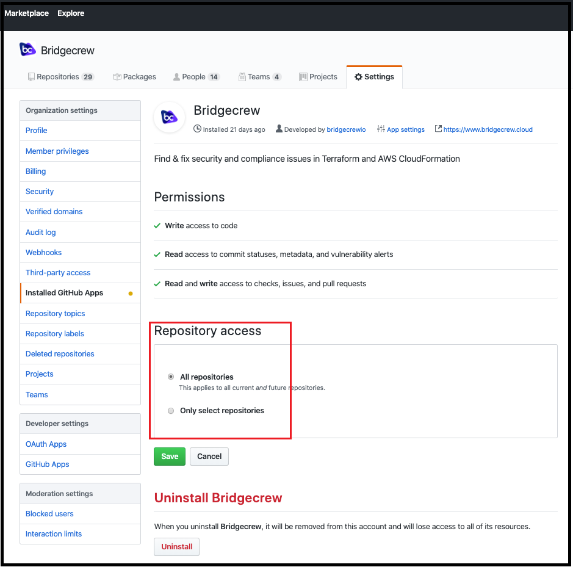Screen dimensions: 573x567
Task: Click the Teams tab icon
Action: pos(242,77)
